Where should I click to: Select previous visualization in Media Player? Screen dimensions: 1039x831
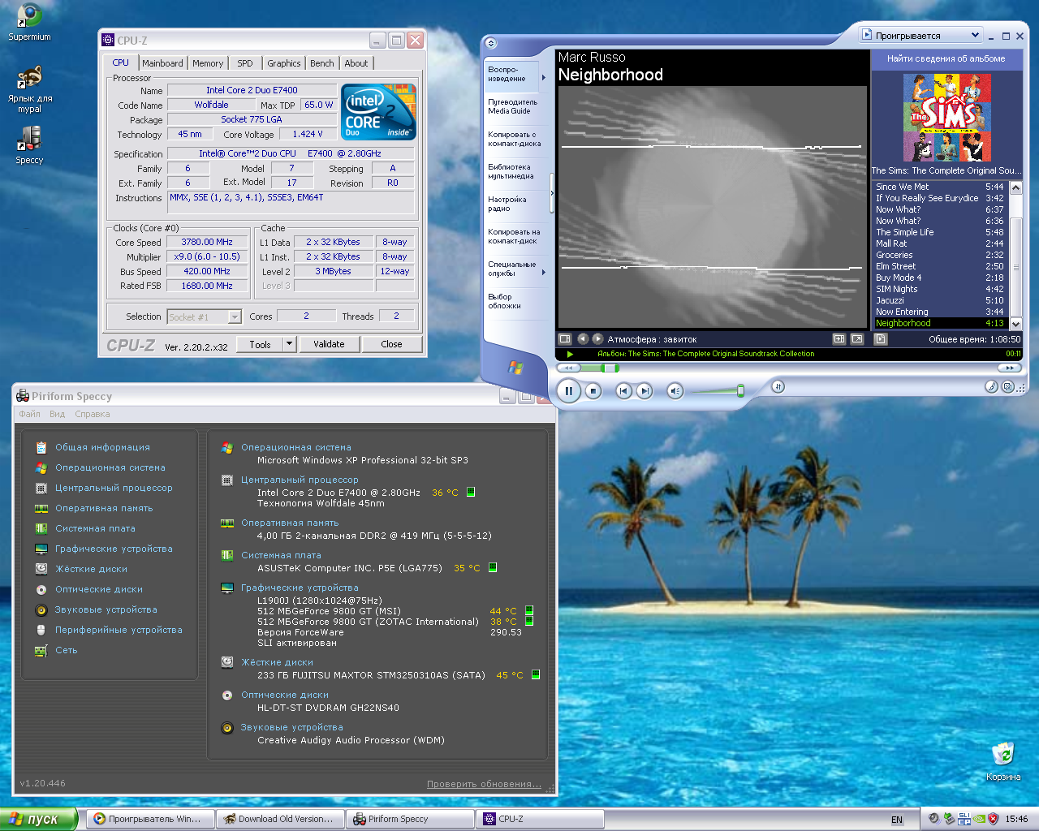tap(582, 339)
